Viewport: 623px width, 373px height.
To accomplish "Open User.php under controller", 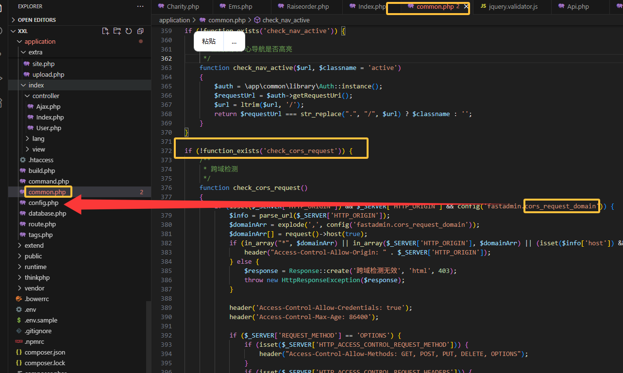I will tap(49, 128).
